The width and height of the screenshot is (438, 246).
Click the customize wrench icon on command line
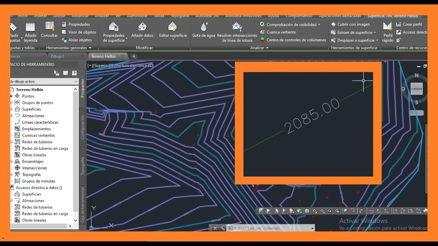click(222, 228)
